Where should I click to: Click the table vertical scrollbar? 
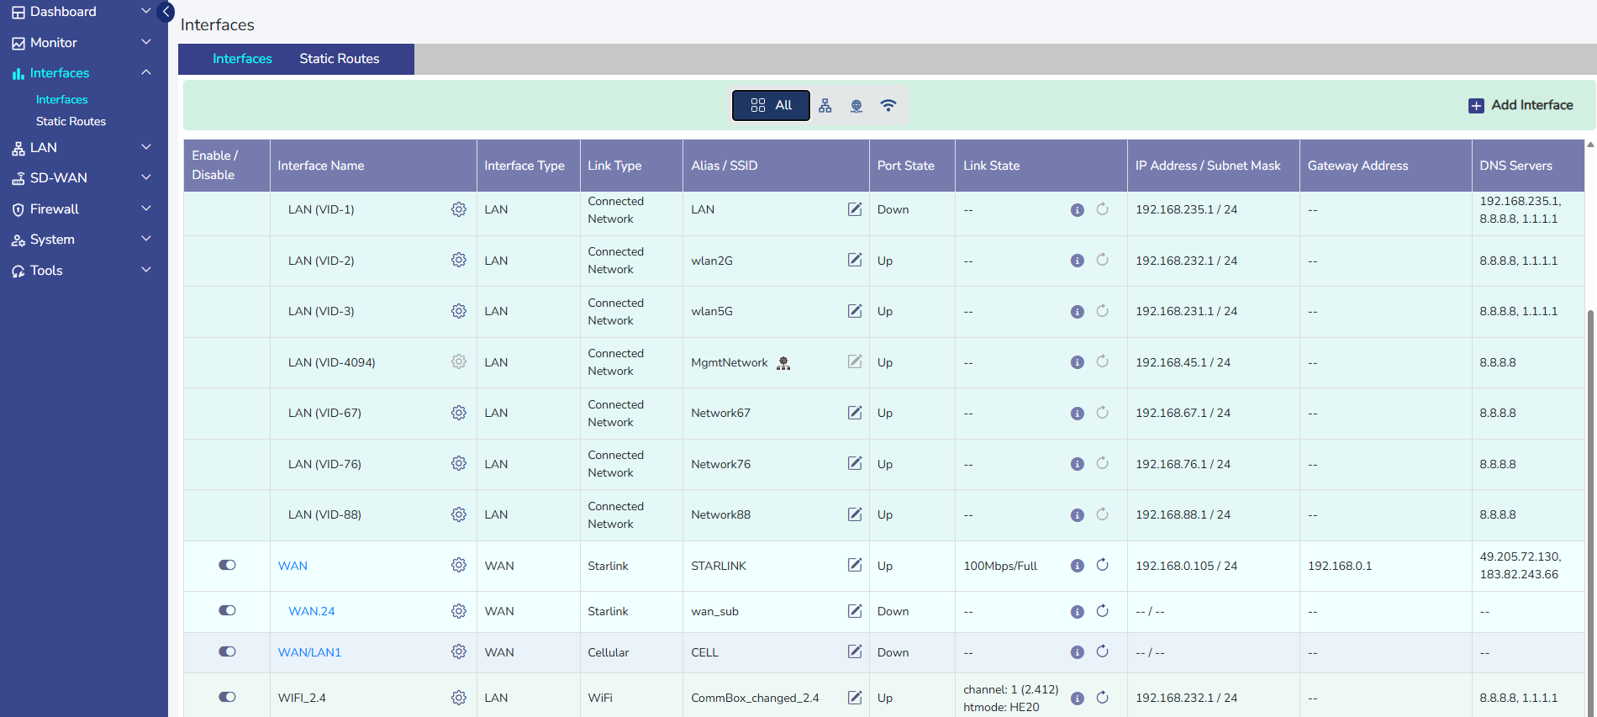(x=1589, y=504)
